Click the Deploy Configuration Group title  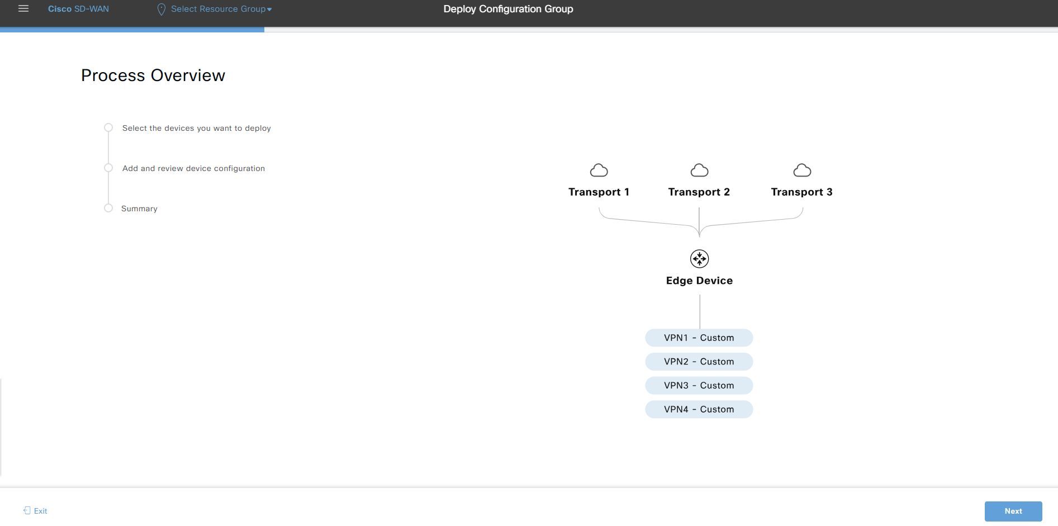point(508,9)
